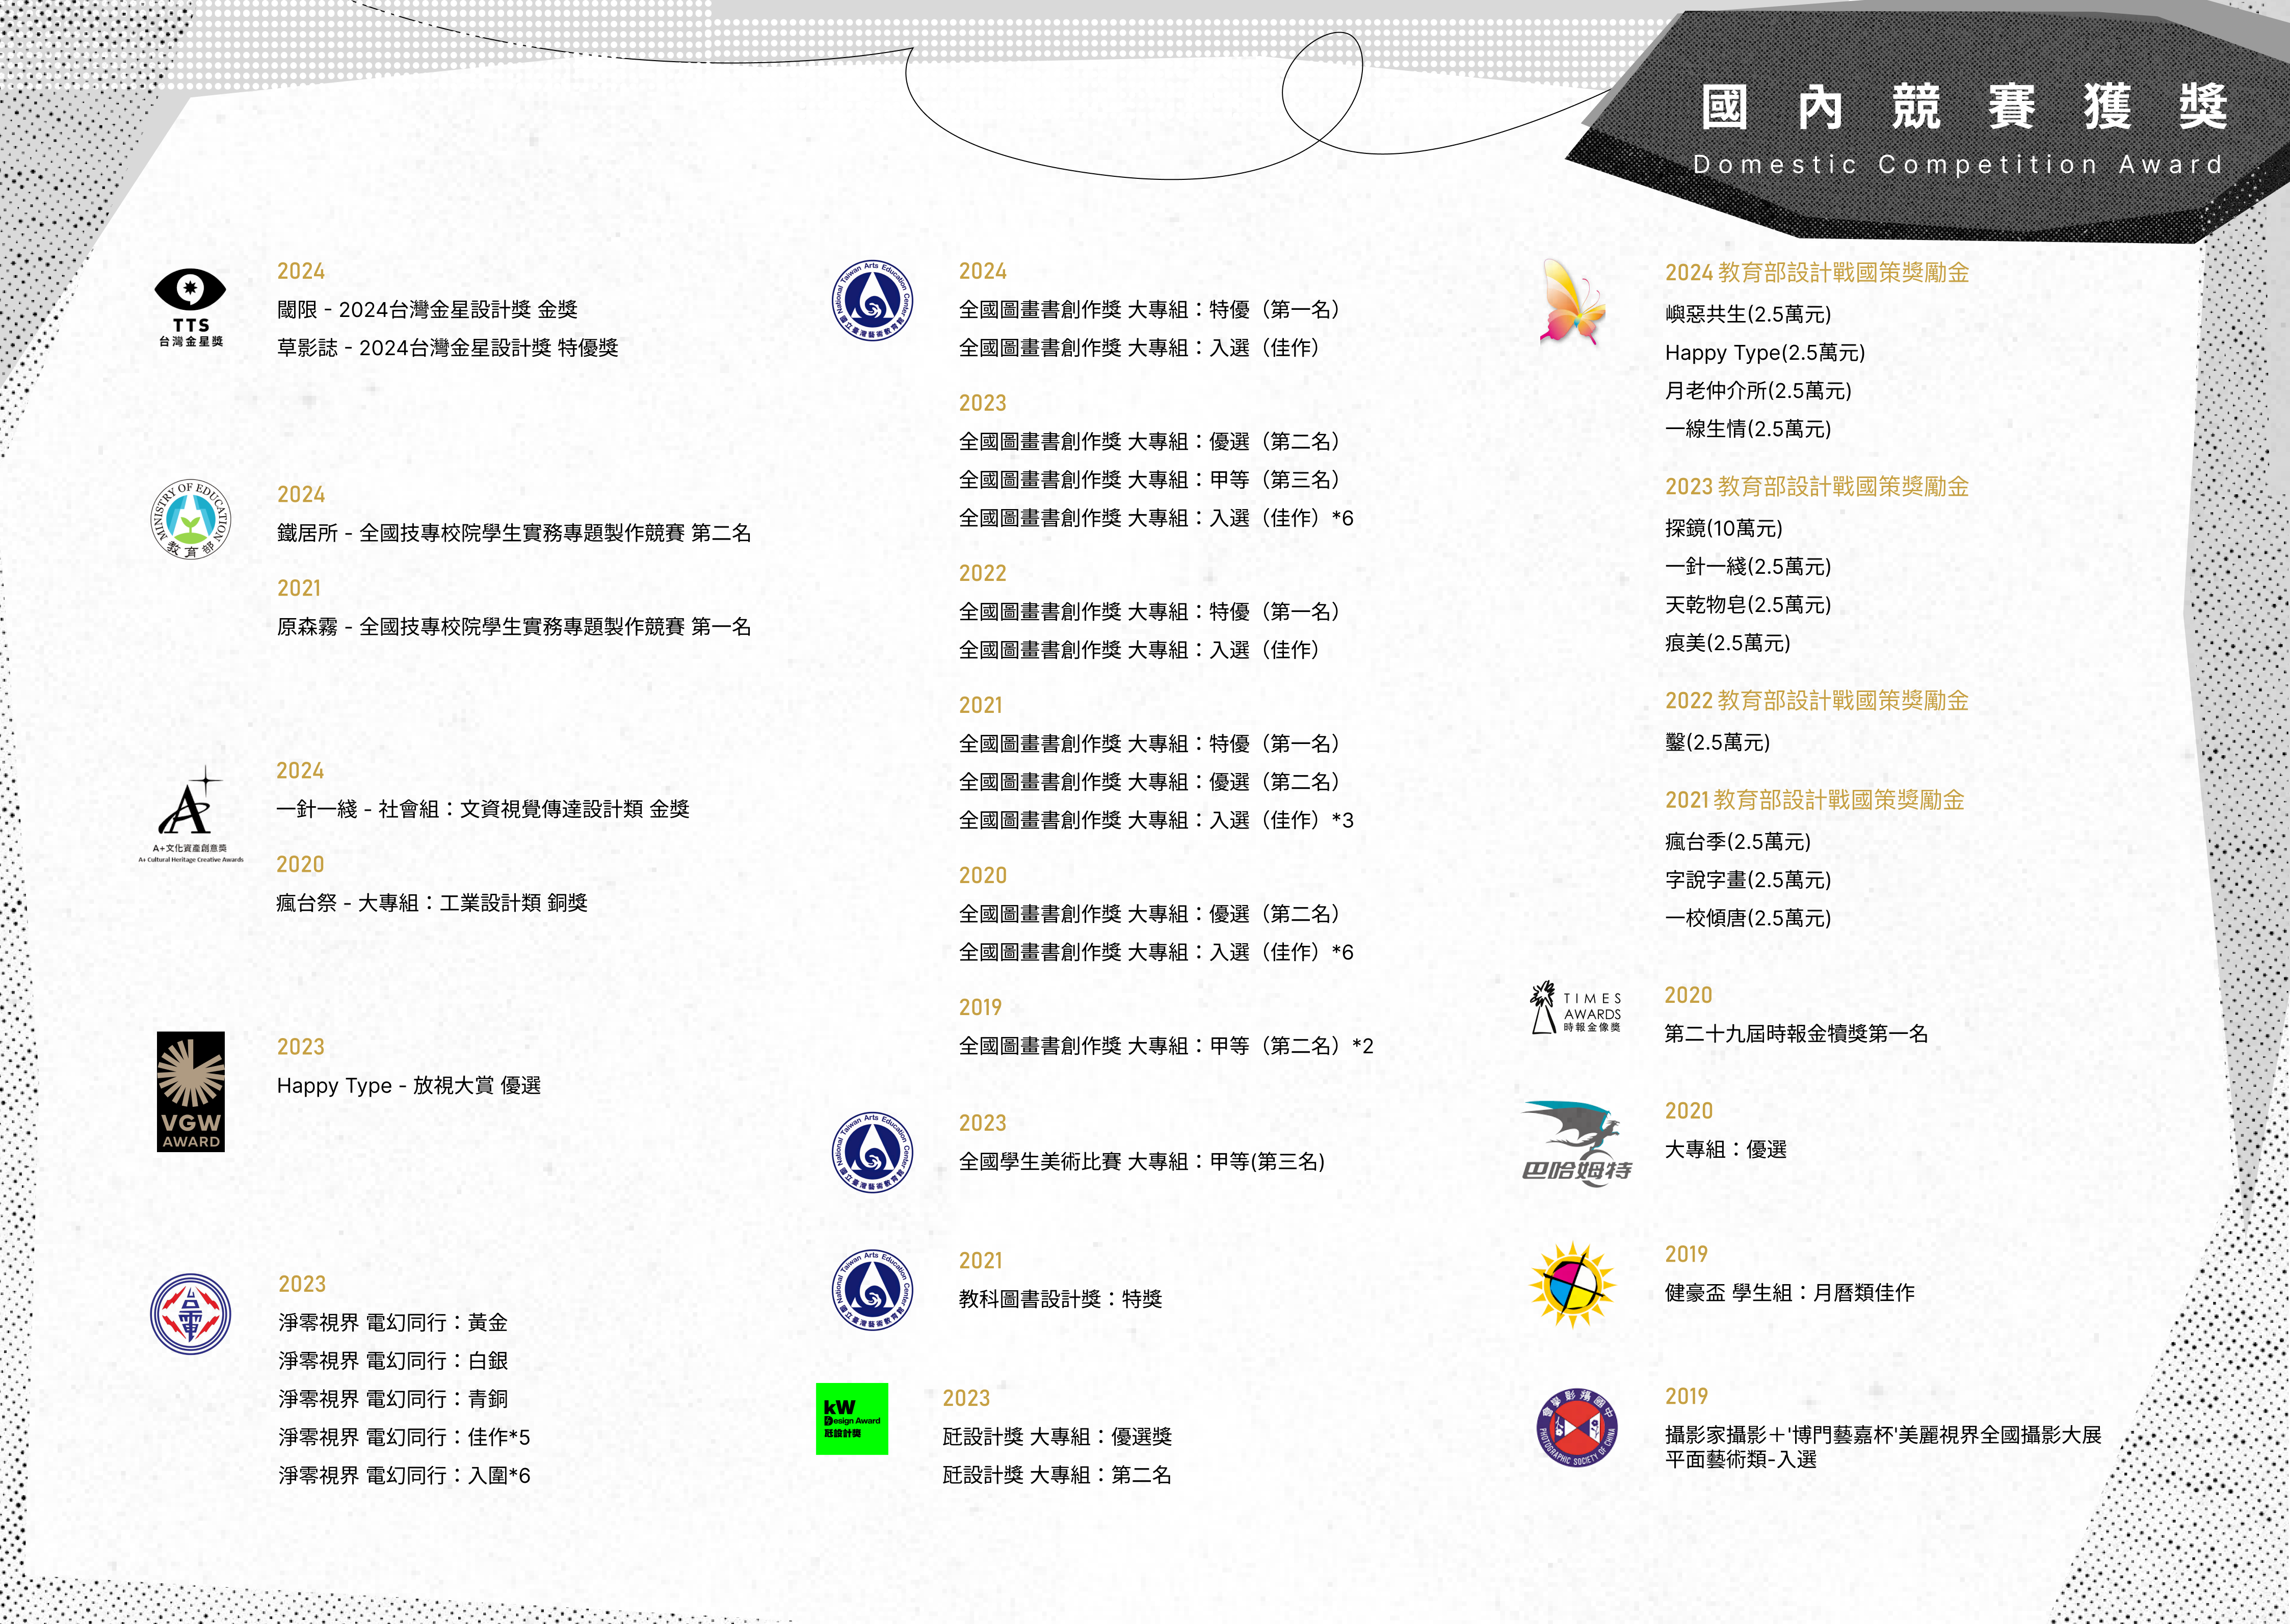Click 淨零視界 電幻同行:青銅
The height and width of the screenshot is (1624, 2290).
coord(393,1398)
